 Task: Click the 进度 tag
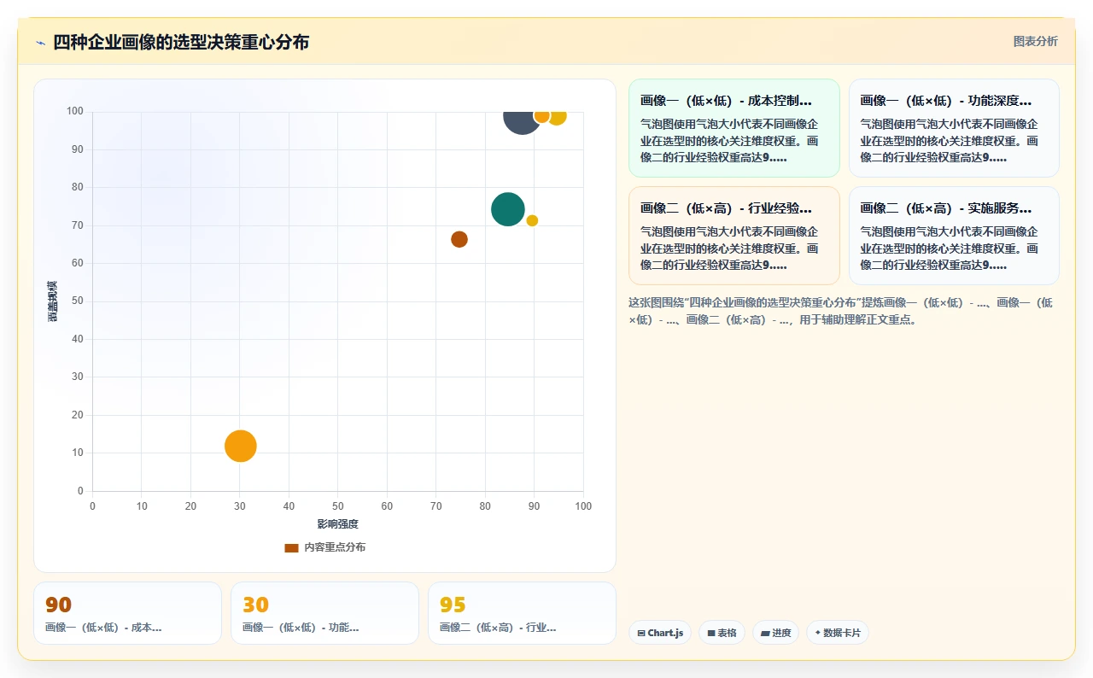click(x=775, y=633)
